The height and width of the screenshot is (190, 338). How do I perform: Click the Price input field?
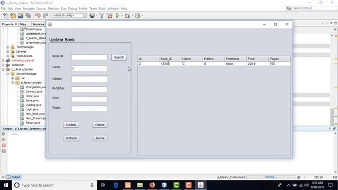89,99
